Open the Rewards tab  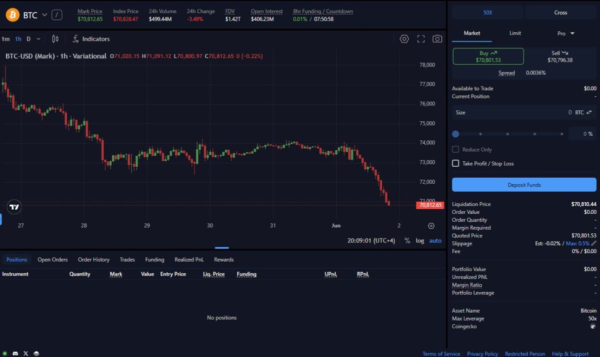coord(224,260)
